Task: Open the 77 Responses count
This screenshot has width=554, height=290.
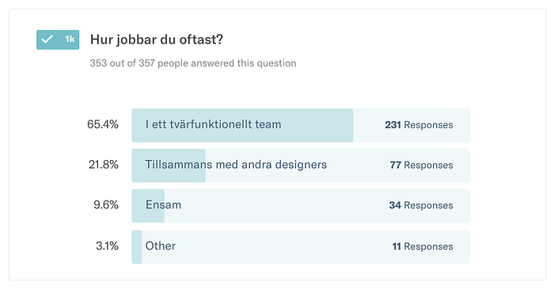Action: click(x=422, y=165)
